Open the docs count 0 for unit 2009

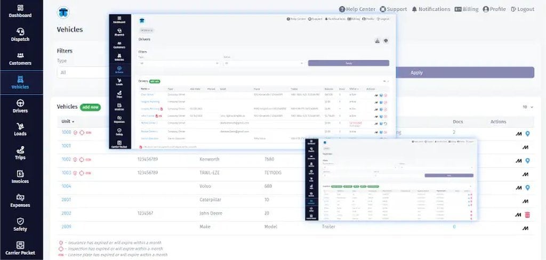(454, 227)
